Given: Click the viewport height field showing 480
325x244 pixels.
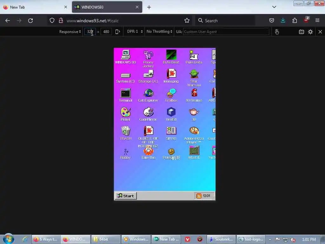Looking at the screenshot, I should click(106, 32).
